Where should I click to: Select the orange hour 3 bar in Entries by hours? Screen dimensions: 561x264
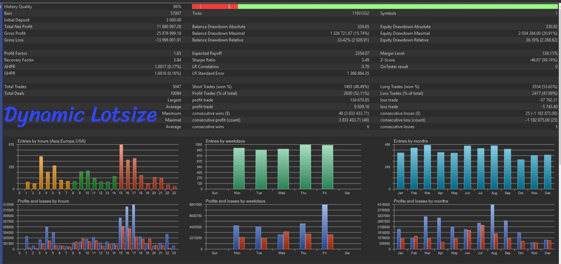(41, 173)
